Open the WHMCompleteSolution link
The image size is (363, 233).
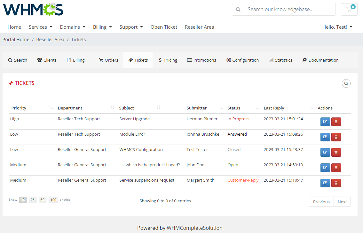(x=194, y=228)
